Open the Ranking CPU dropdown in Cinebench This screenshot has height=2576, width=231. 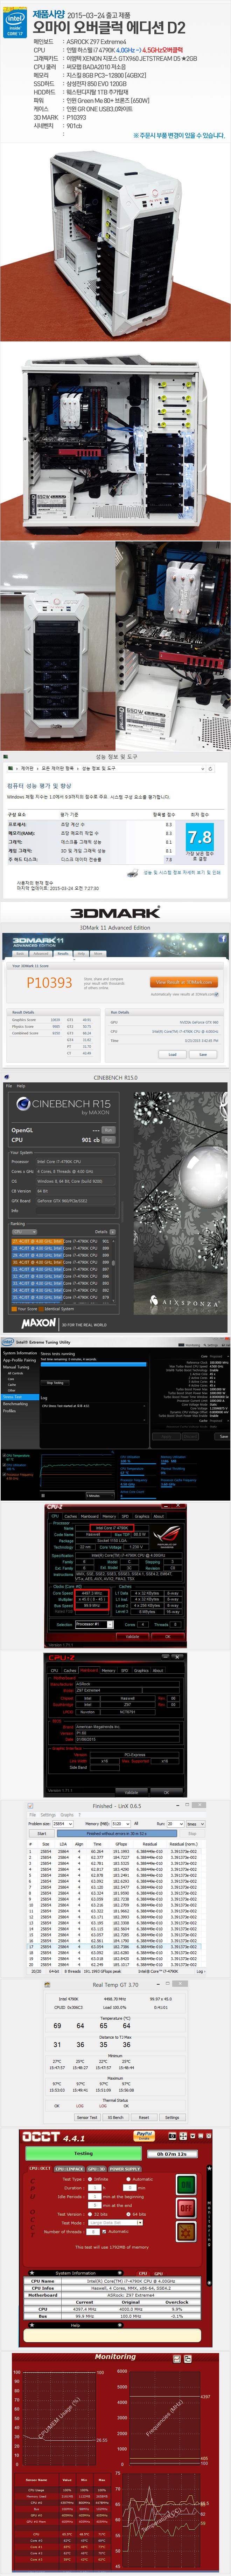coord(25,1232)
